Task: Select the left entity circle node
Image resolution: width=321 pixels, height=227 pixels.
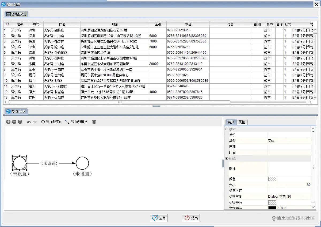Action: (19, 163)
